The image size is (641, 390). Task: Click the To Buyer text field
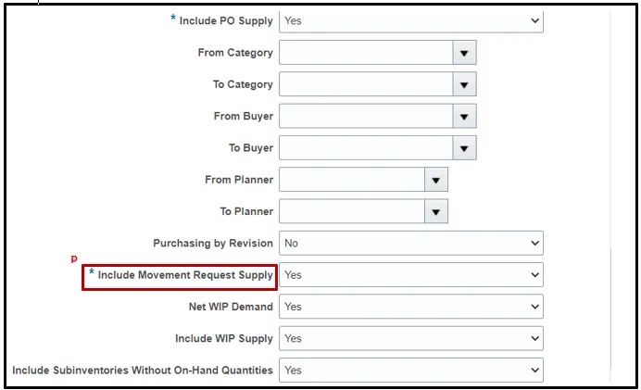point(366,148)
